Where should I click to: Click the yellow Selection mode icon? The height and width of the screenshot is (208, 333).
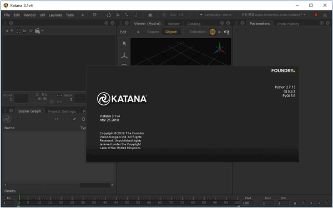[213, 32]
